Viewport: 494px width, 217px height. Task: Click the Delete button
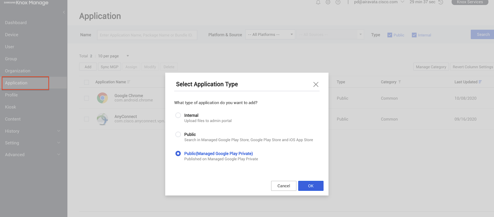click(x=169, y=67)
